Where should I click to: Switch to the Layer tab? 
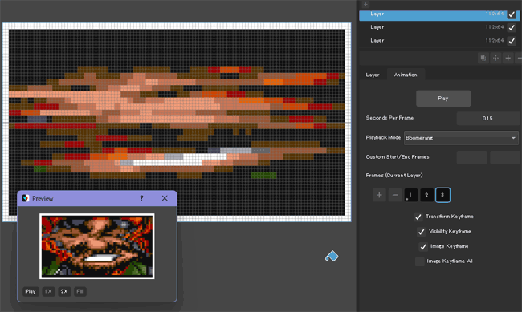point(373,75)
